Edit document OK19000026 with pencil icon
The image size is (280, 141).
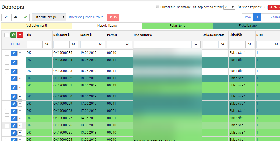tap(14, 126)
